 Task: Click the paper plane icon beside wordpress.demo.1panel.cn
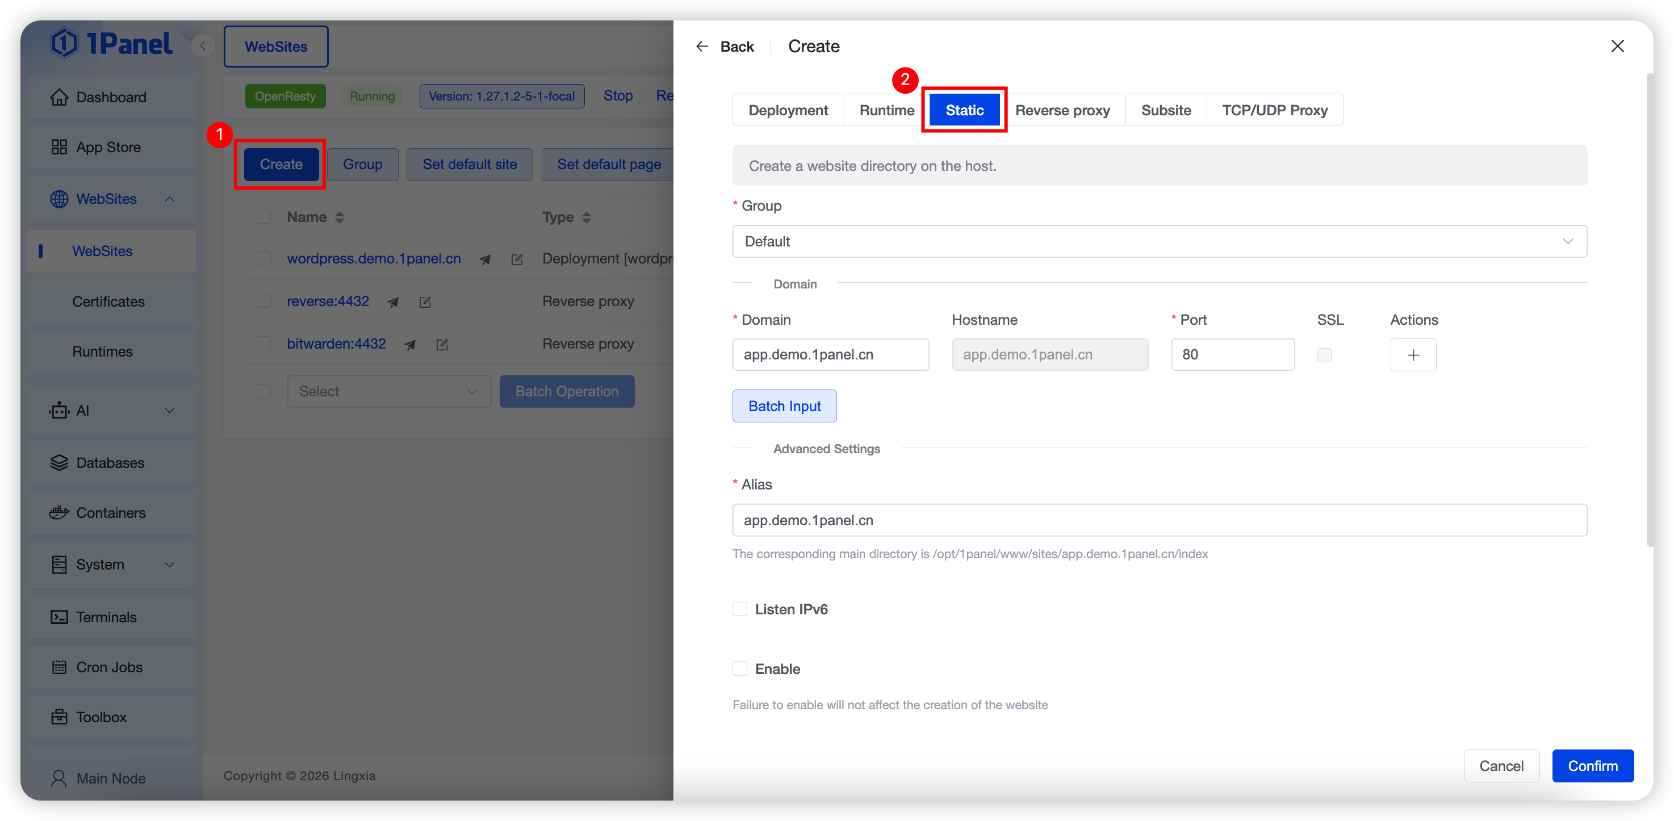(485, 260)
